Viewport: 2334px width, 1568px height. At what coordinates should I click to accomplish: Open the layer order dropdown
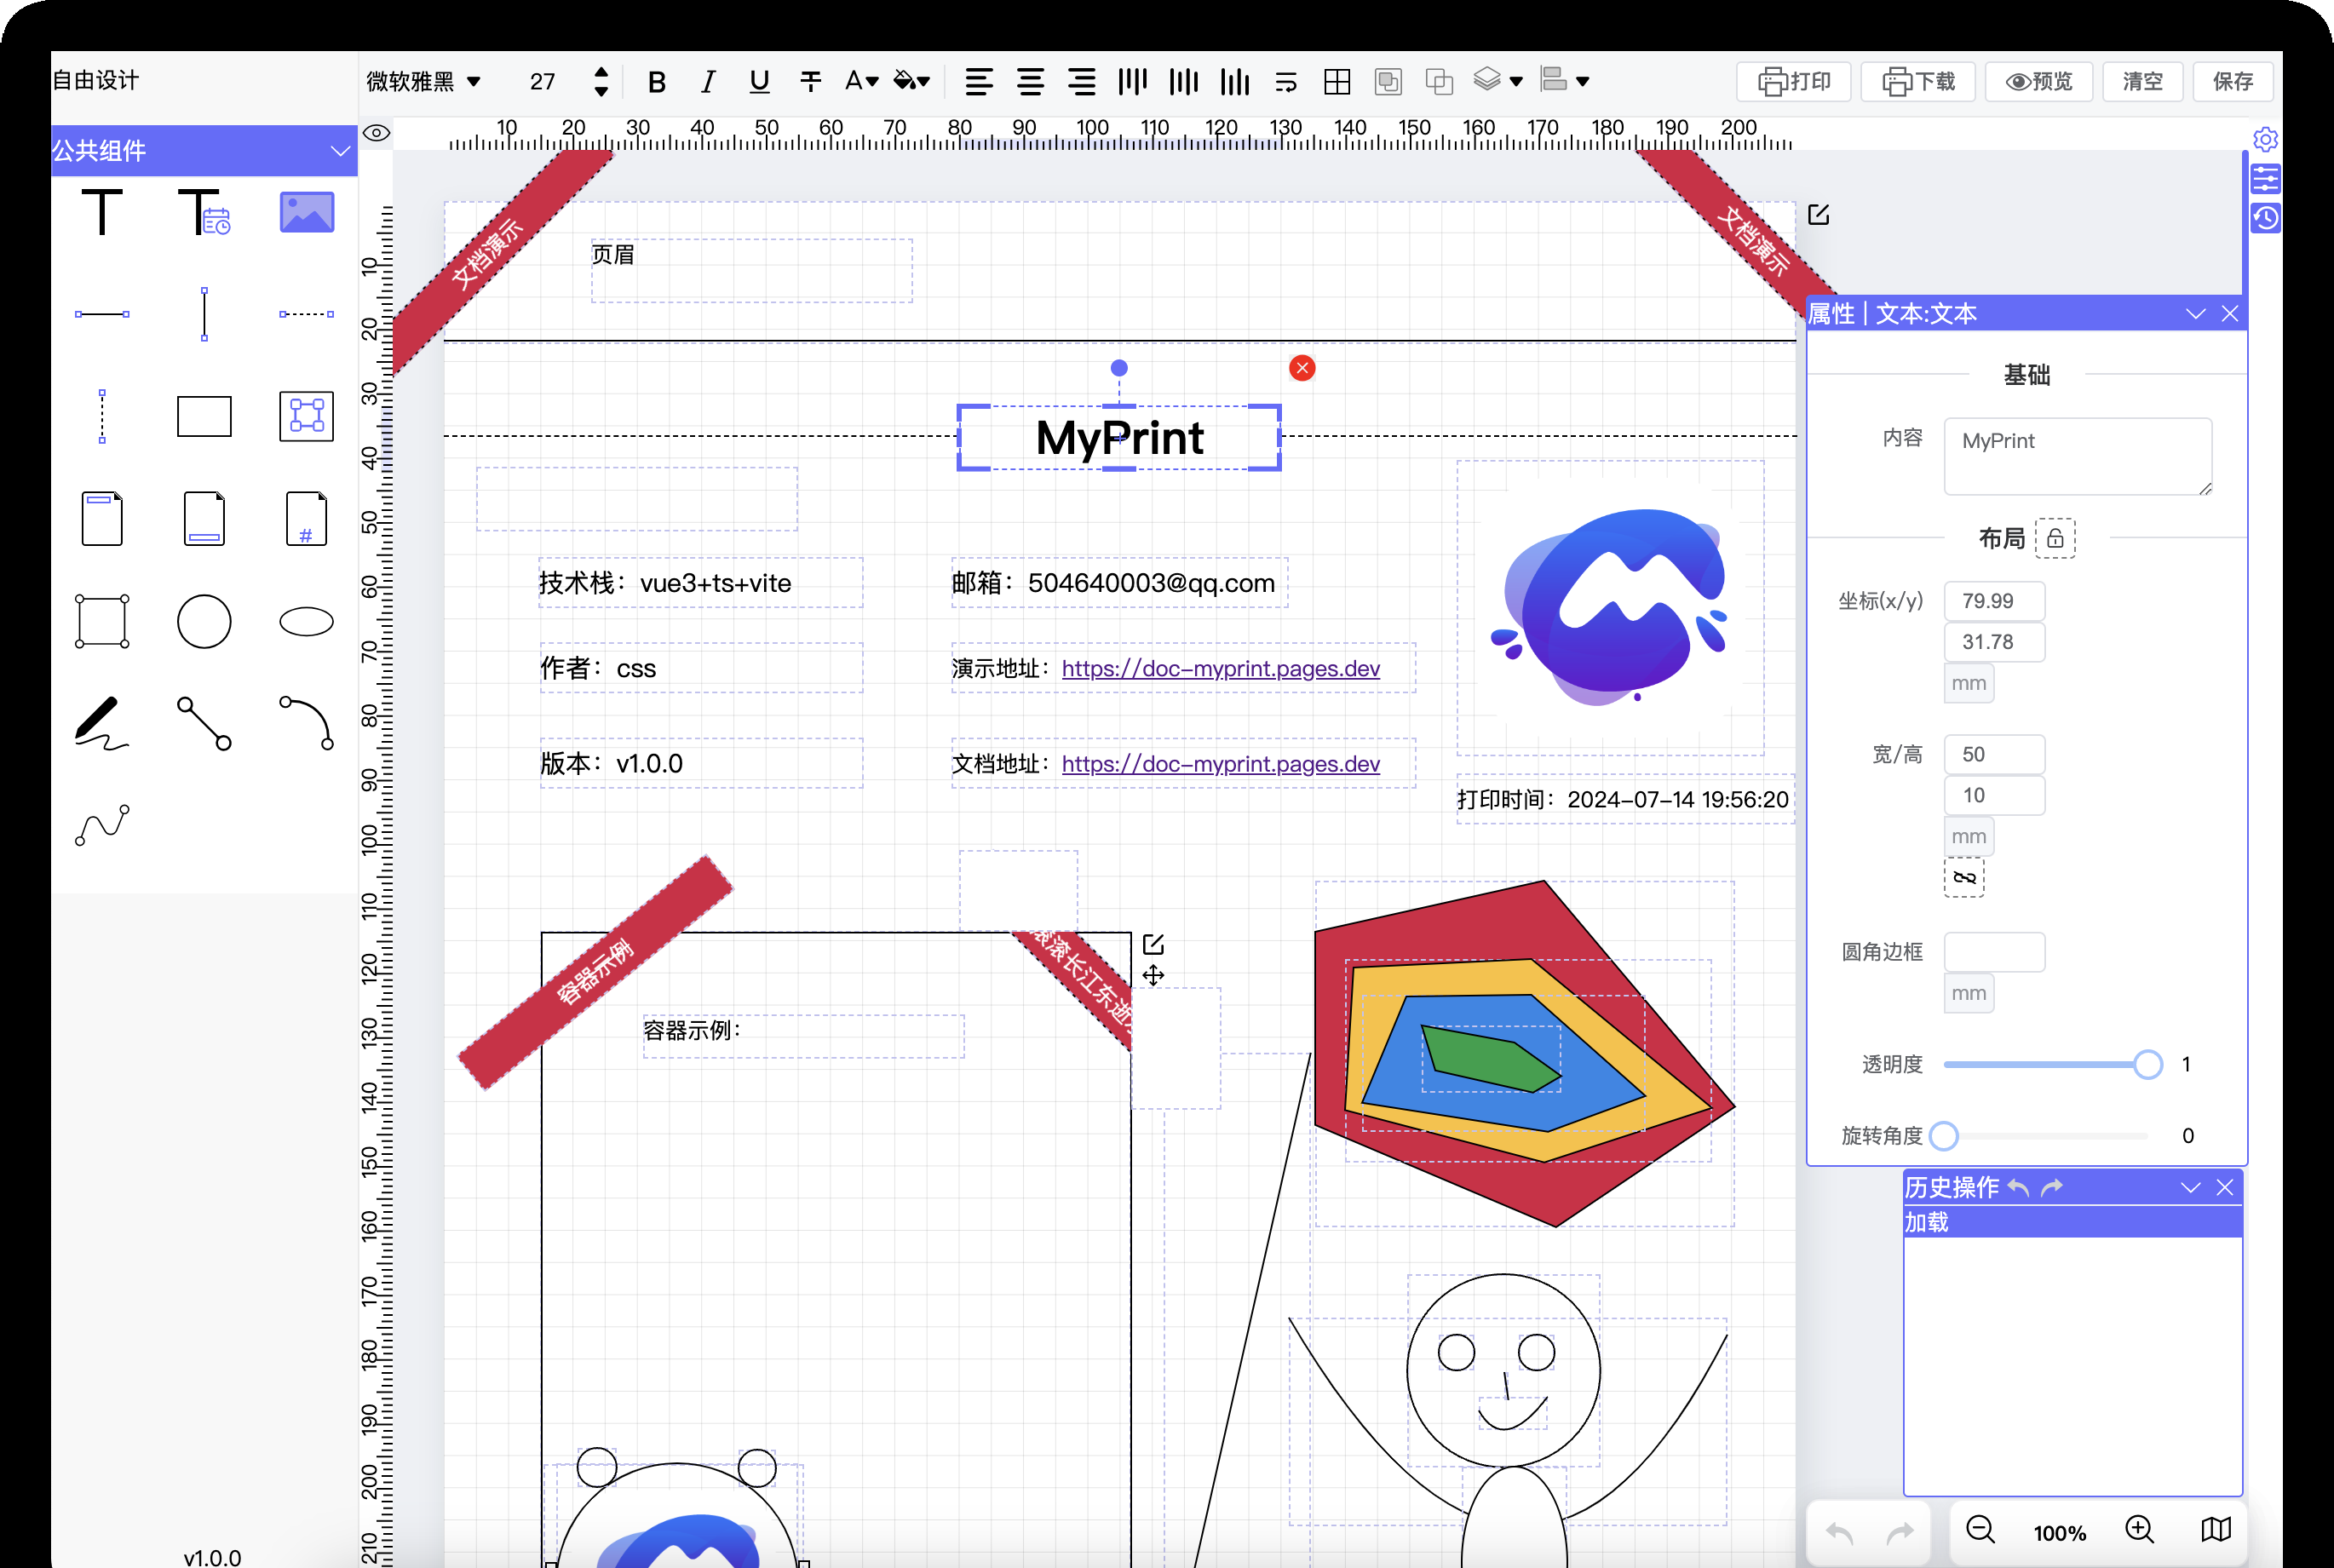1497,81
